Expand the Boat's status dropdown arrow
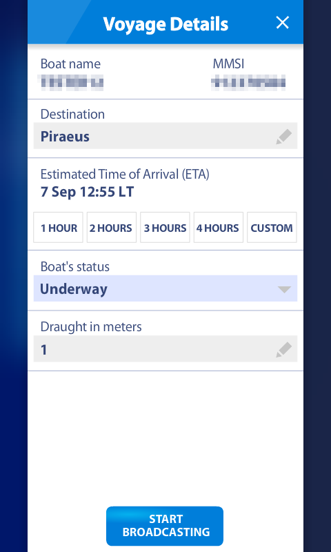 tap(284, 289)
